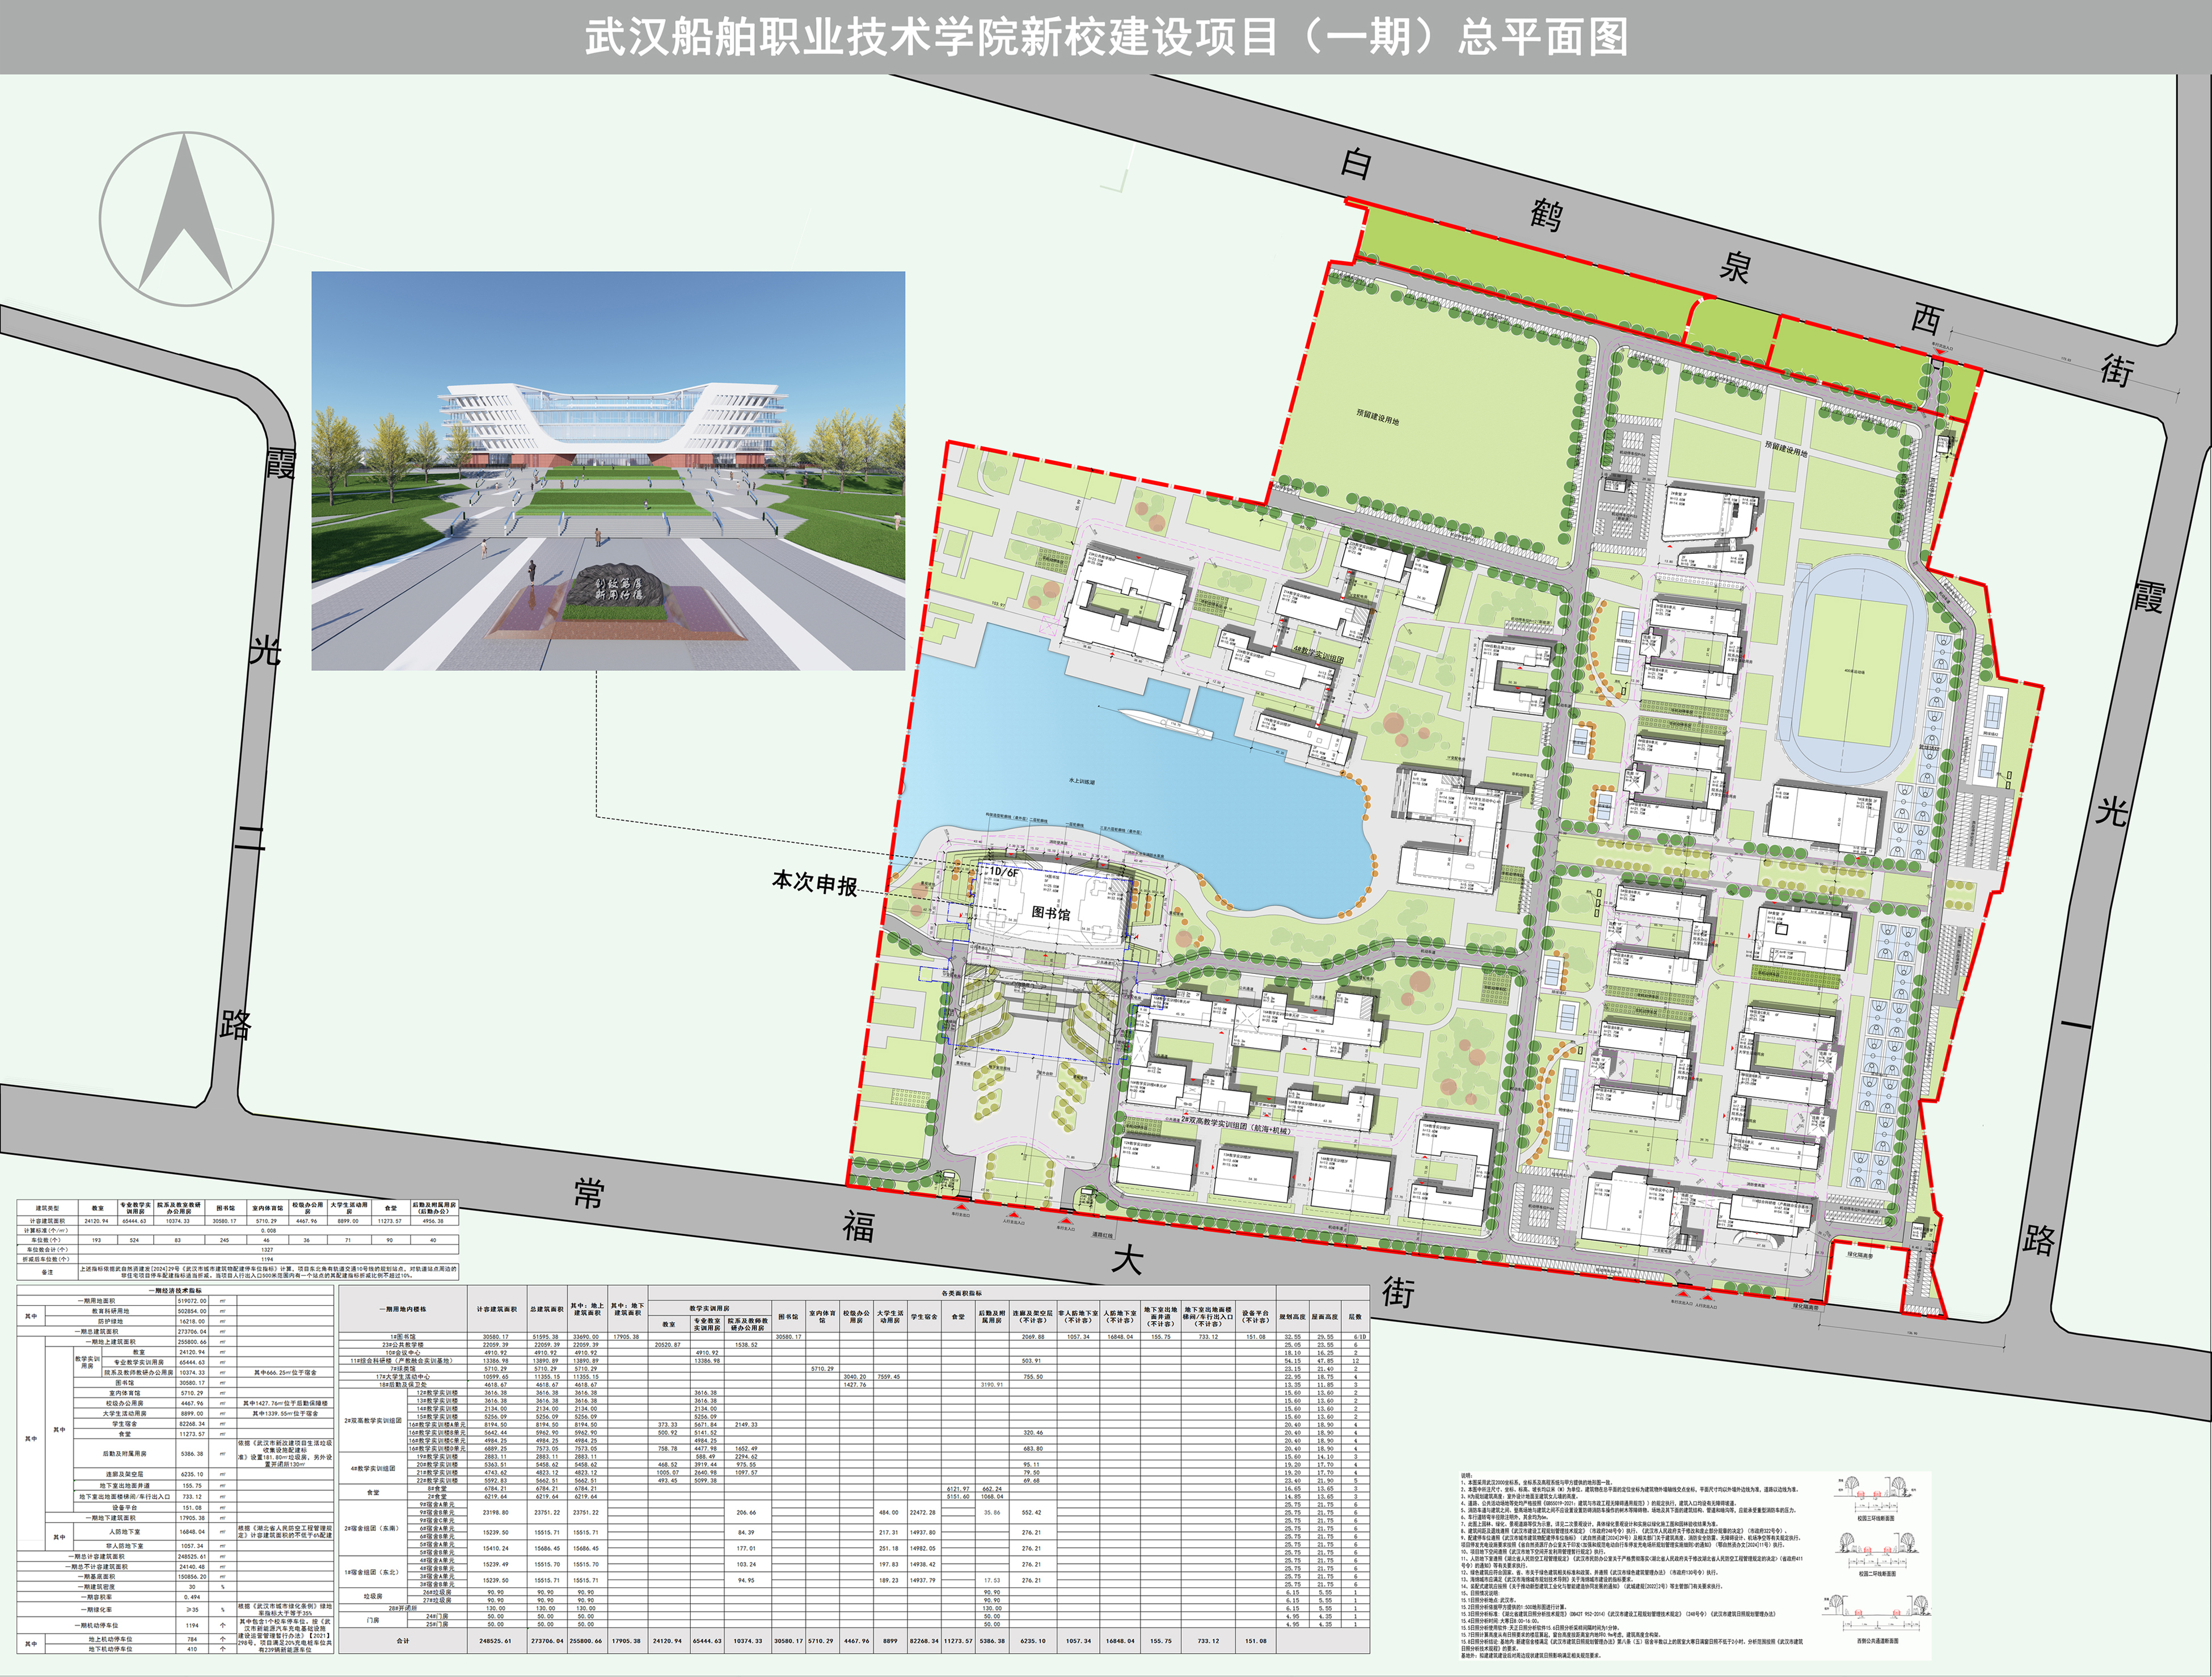Viewport: 2212px width, 1677px height.
Task: Click the 备注 row label in parking table
Action: click(x=47, y=1272)
